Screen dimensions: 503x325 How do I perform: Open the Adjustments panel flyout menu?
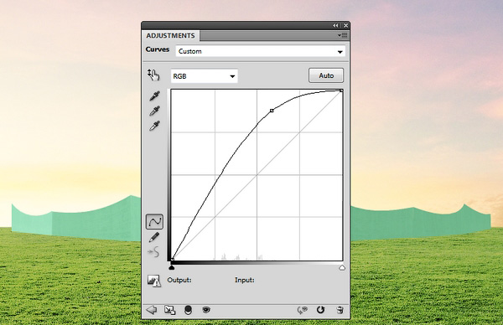[x=343, y=35]
